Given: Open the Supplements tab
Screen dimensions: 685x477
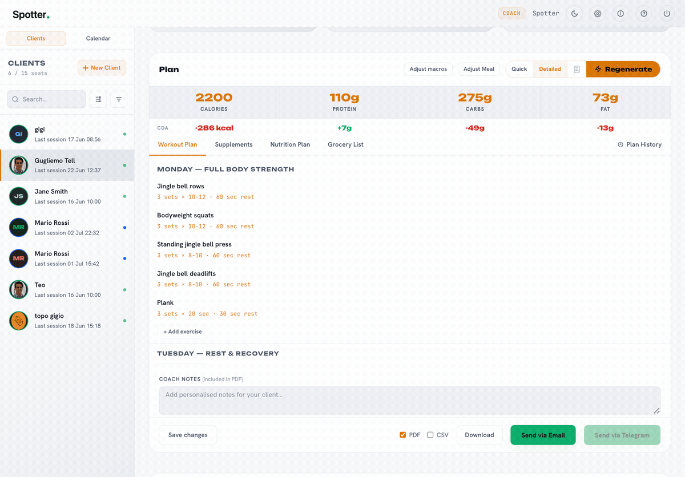Looking at the screenshot, I should [x=233, y=144].
